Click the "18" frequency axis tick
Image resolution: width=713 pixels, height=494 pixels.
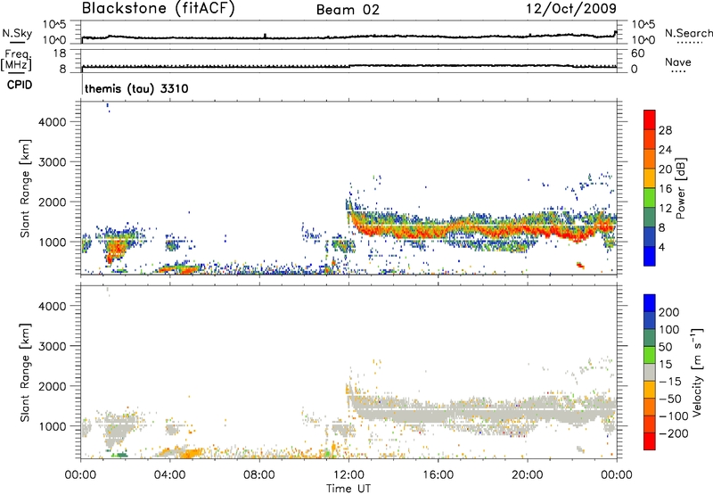point(60,54)
